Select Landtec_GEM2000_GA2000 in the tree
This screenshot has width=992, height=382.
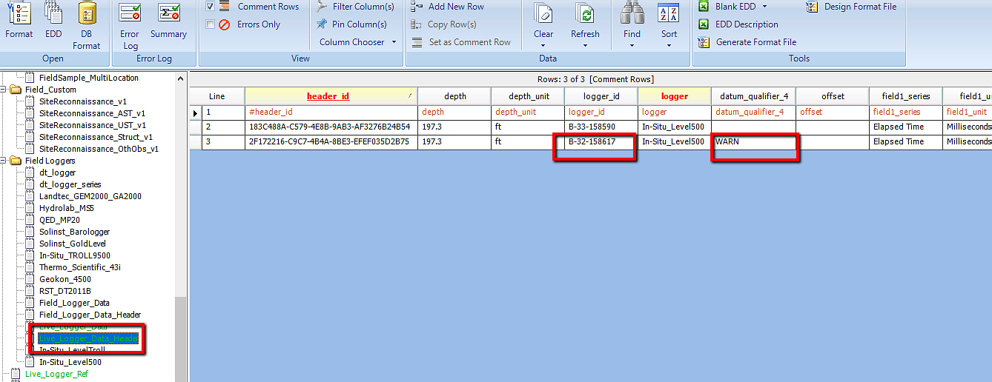click(90, 196)
